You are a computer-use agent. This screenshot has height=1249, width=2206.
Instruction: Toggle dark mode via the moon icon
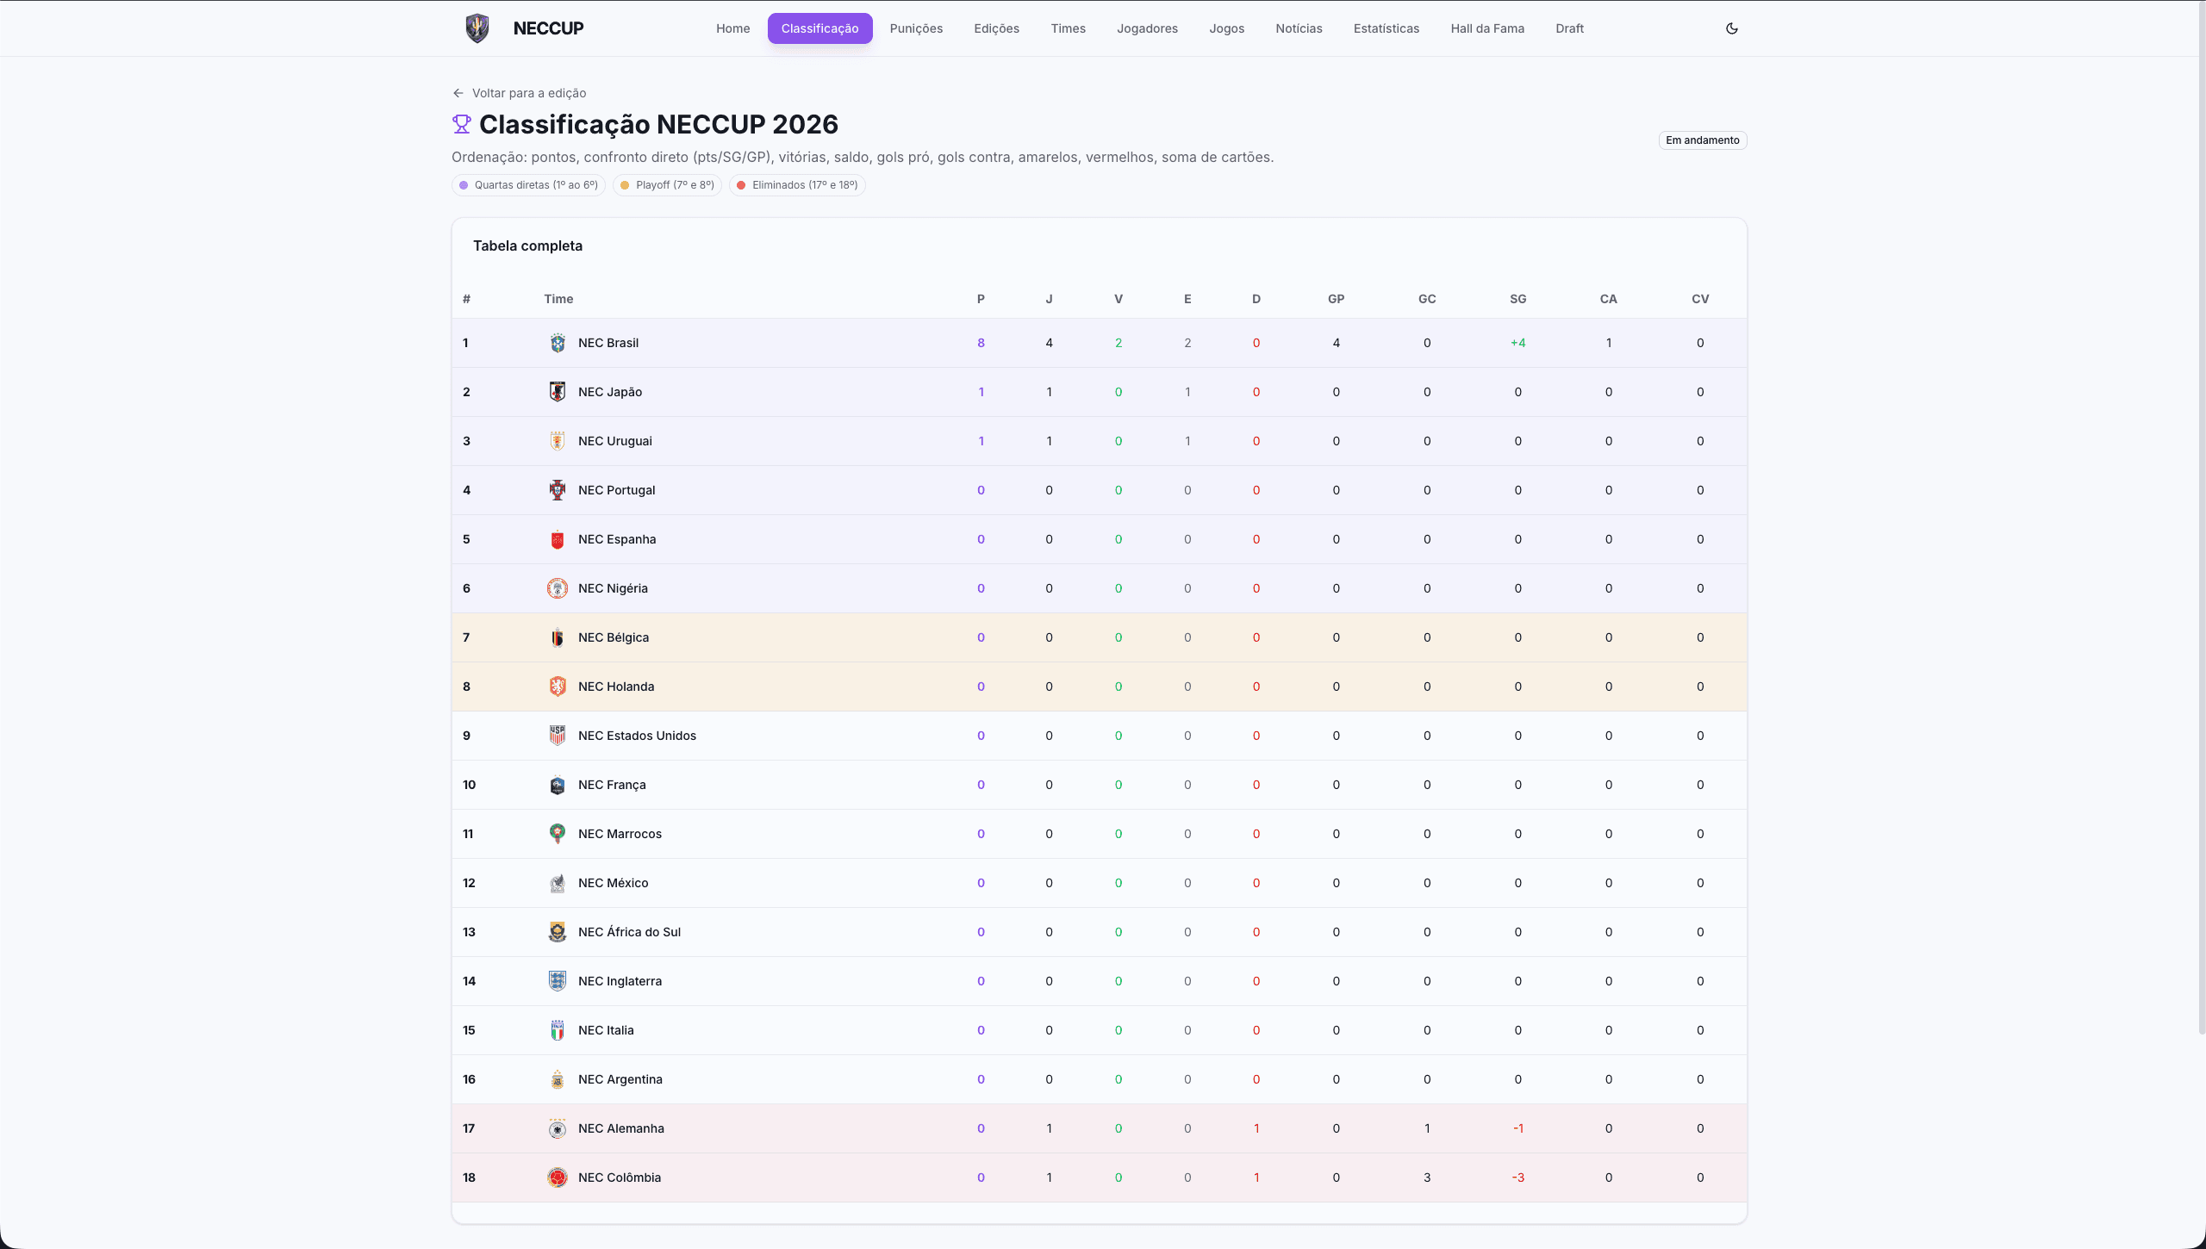(1732, 28)
